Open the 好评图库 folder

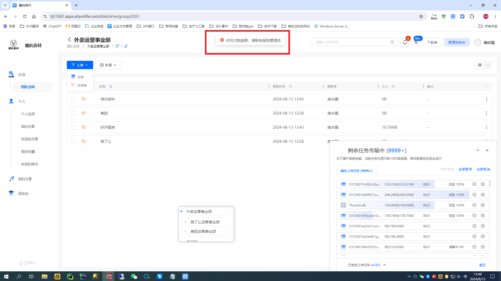point(108,127)
